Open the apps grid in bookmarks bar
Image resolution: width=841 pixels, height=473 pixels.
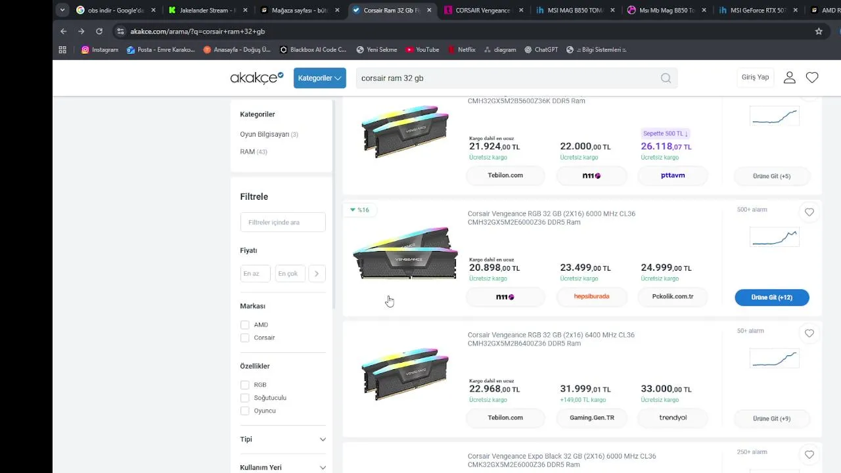pos(62,49)
